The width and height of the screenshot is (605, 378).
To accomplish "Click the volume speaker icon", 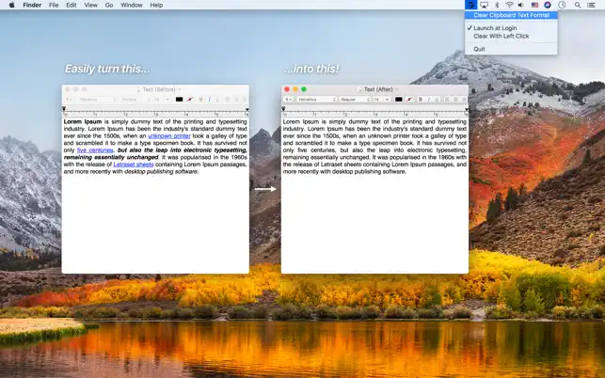I will click(522, 5).
